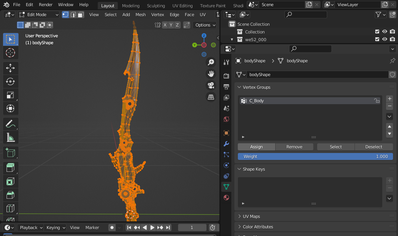The height and width of the screenshot is (236, 398).
Task: Select the Move tool in toolbar
Action: point(10,68)
